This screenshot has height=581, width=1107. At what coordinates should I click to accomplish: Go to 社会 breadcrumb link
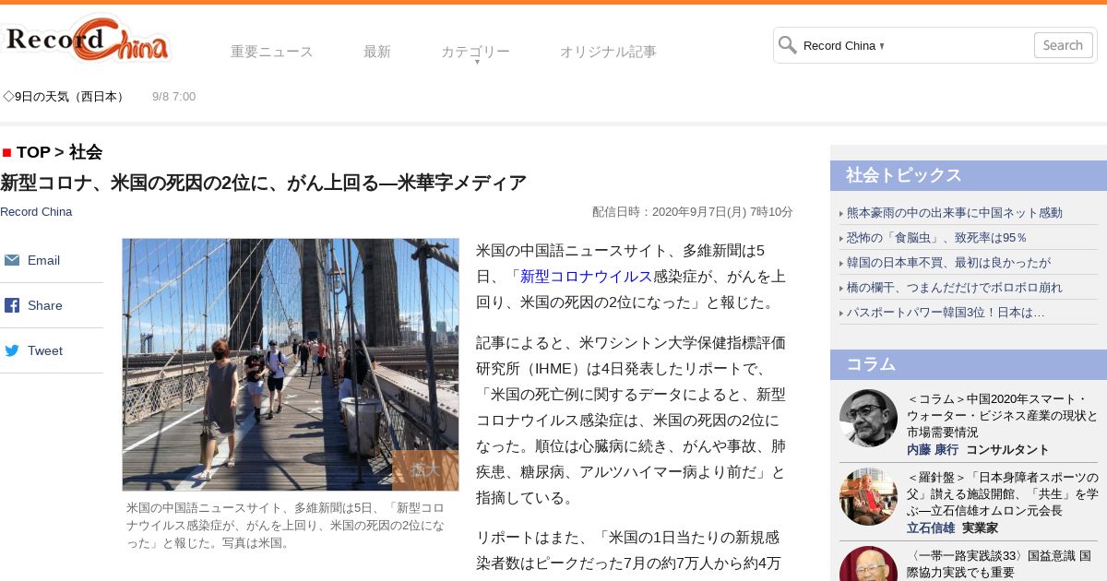point(86,152)
